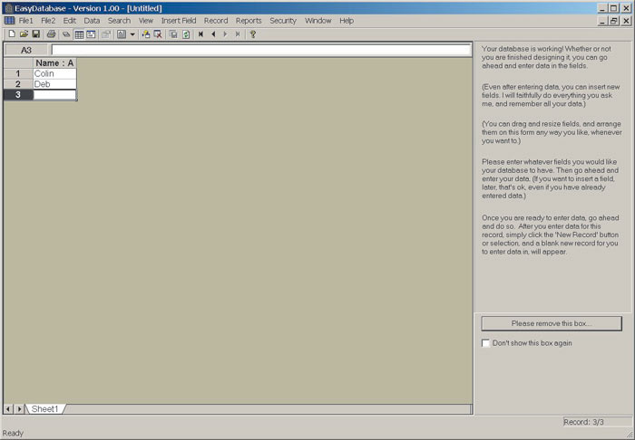Click the Open folder toolbar icon
This screenshot has width=635, height=440.
(24, 34)
